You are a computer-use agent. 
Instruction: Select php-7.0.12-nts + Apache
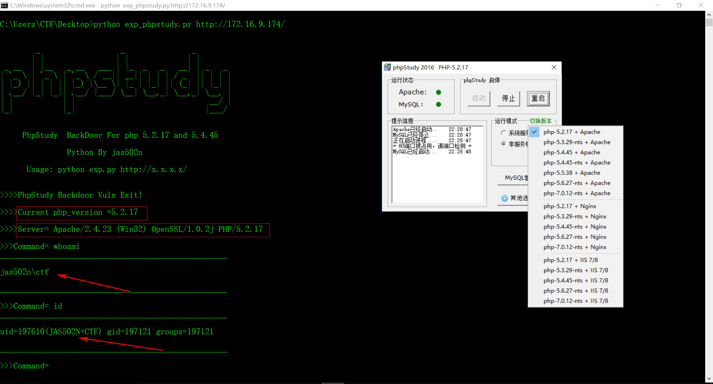click(x=576, y=193)
